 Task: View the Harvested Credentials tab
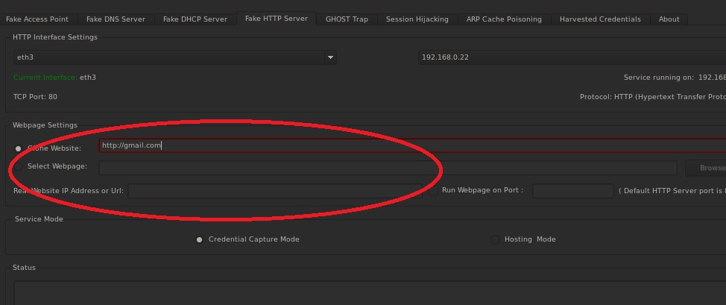(x=599, y=19)
